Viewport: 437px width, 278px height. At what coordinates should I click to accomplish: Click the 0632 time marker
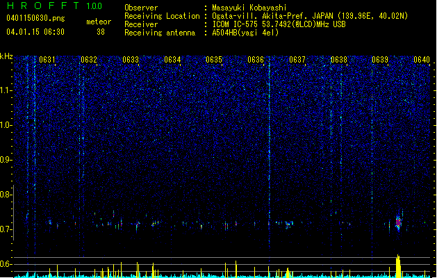pos(89,60)
